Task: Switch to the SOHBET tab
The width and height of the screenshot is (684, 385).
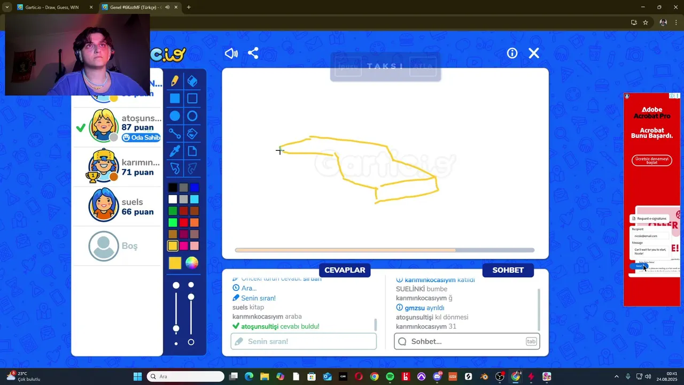Action: [x=508, y=270]
